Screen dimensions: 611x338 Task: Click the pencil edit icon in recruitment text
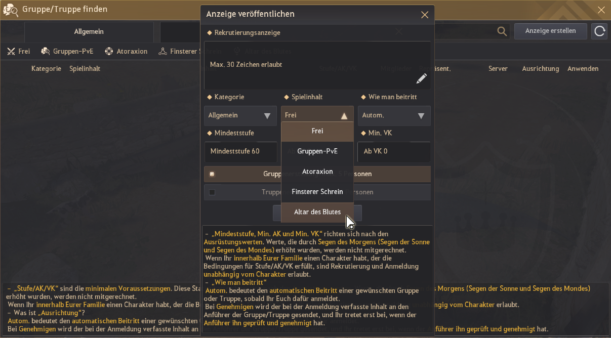point(421,78)
